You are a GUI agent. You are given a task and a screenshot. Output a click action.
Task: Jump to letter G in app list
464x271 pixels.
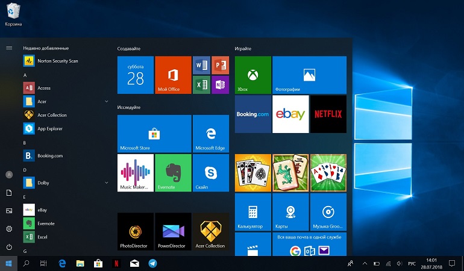(x=25, y=251)
